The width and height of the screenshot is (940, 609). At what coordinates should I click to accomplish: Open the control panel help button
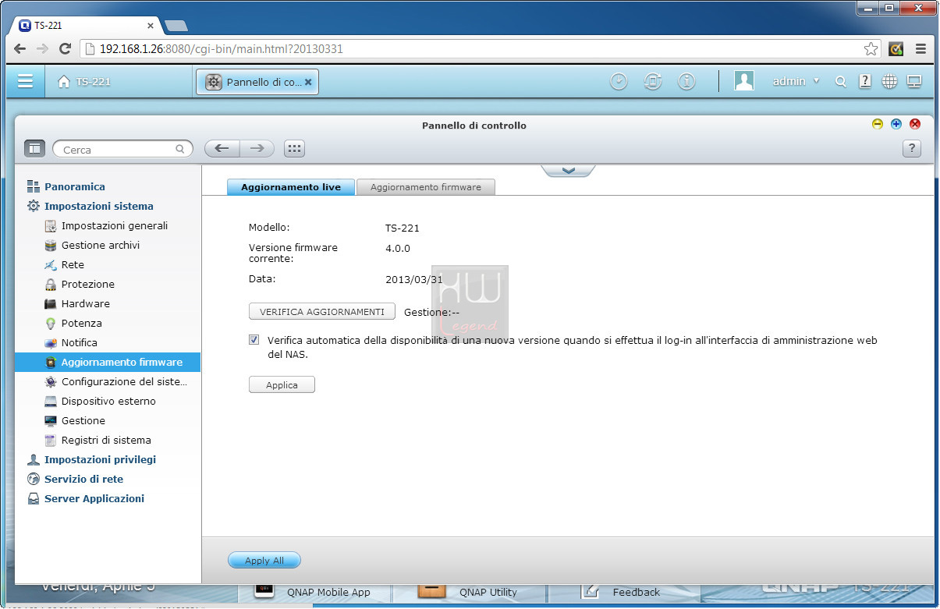coord(912,149)
